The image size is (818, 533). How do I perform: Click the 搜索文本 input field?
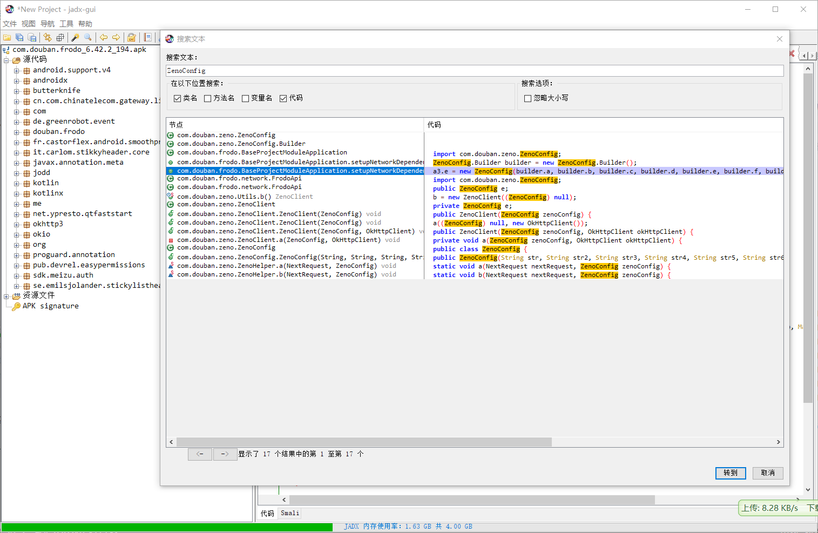click(475, 71)
